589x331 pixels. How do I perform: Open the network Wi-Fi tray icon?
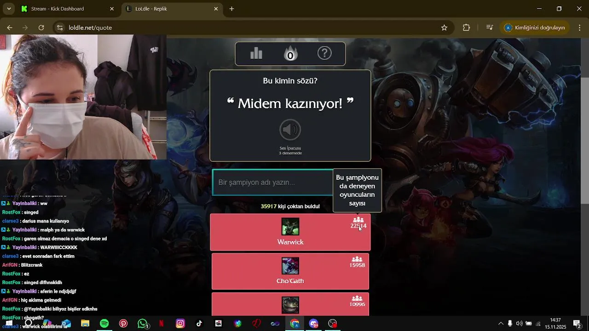pyautogui.click(x=538, y=324)
